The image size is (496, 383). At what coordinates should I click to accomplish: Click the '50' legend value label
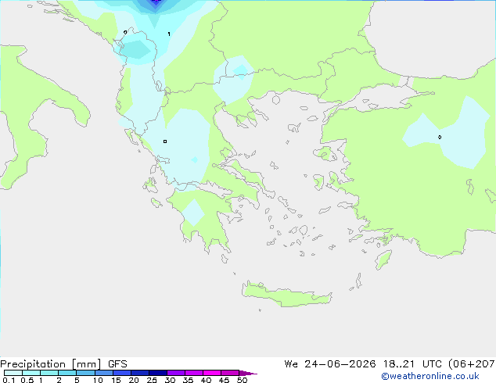tap(242, 380)
